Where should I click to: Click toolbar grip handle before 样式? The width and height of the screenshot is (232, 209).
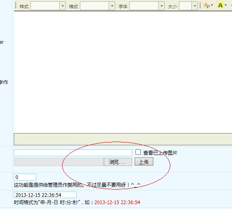(16, 5)
